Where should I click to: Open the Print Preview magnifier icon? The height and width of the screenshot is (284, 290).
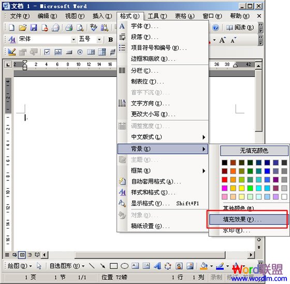point(80,28)
